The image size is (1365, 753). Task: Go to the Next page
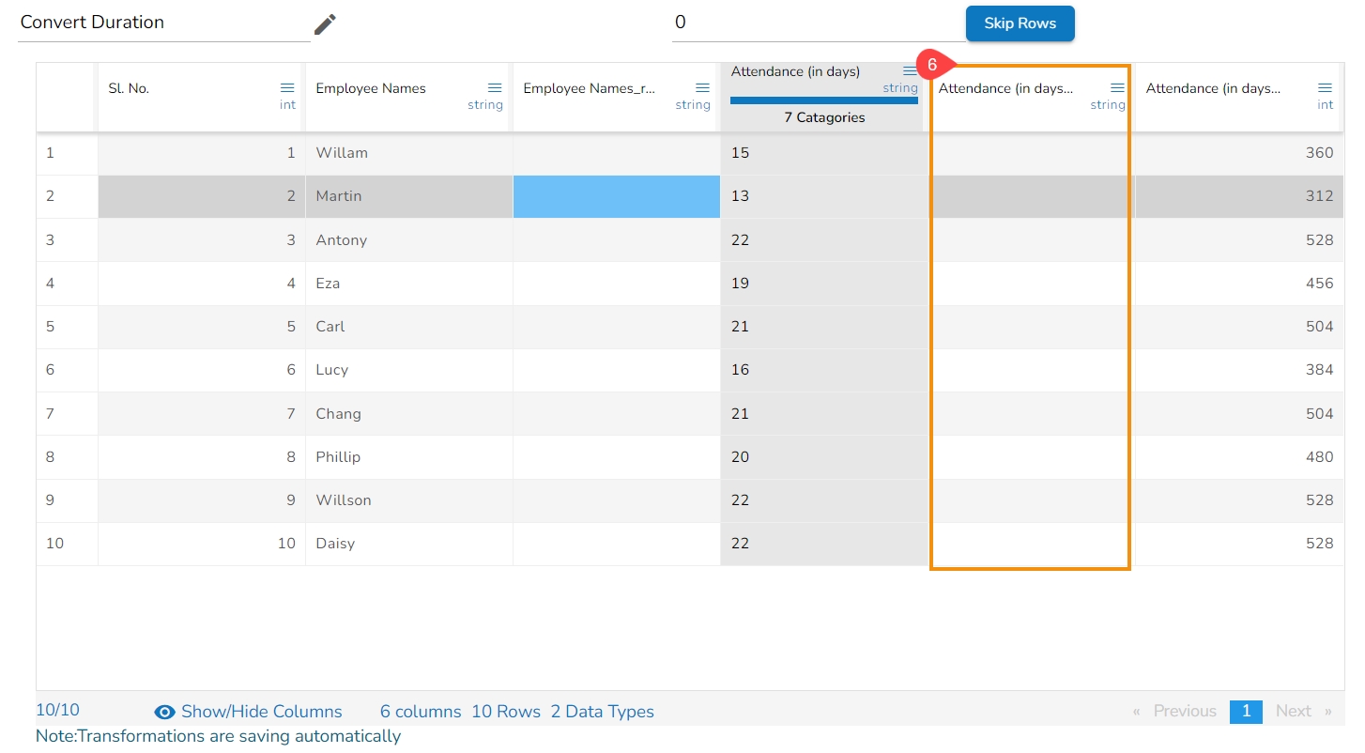click(x=1293, y=712)
